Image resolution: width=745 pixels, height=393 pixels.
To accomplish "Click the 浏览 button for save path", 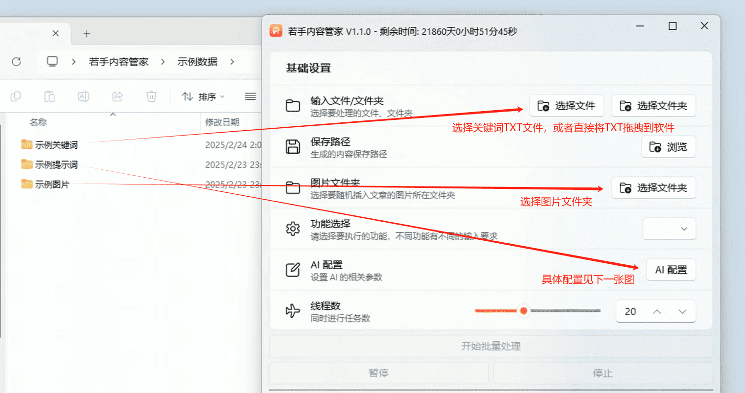I will point(668,147).
